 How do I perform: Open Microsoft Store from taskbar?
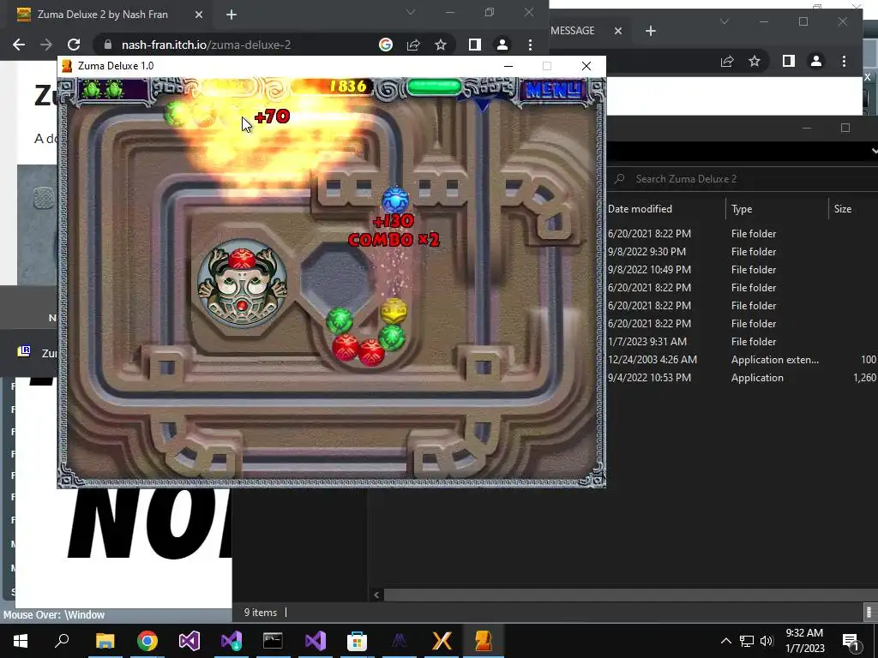[x=357, y=641]
